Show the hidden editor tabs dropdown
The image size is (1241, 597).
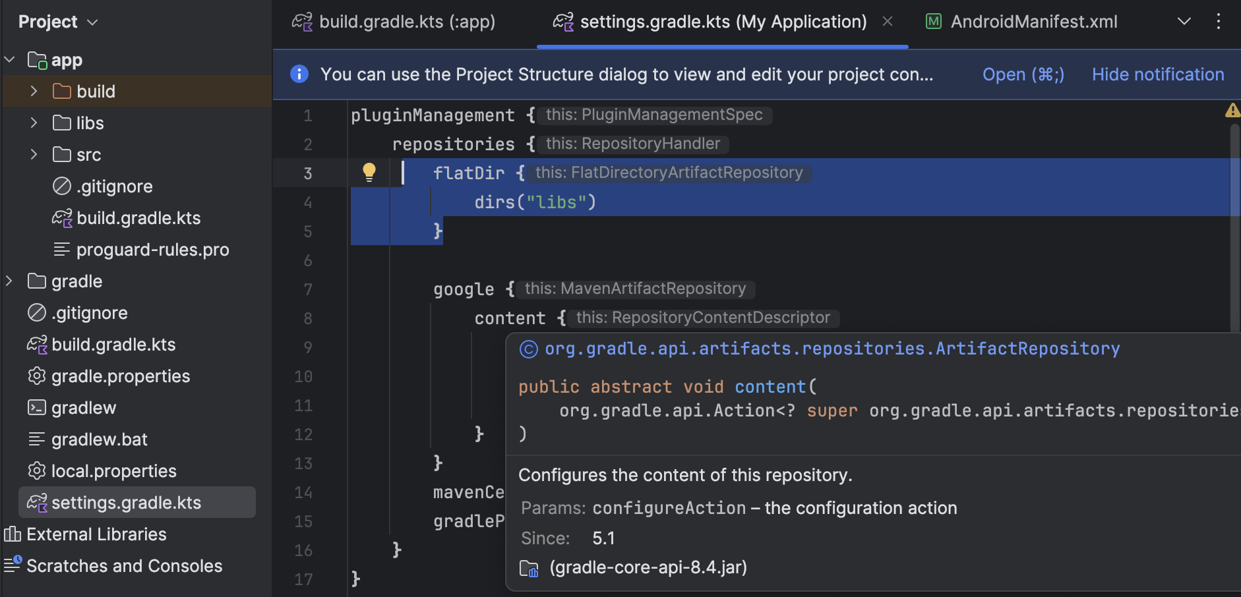pyautogui.click(x=1184, y=22)
